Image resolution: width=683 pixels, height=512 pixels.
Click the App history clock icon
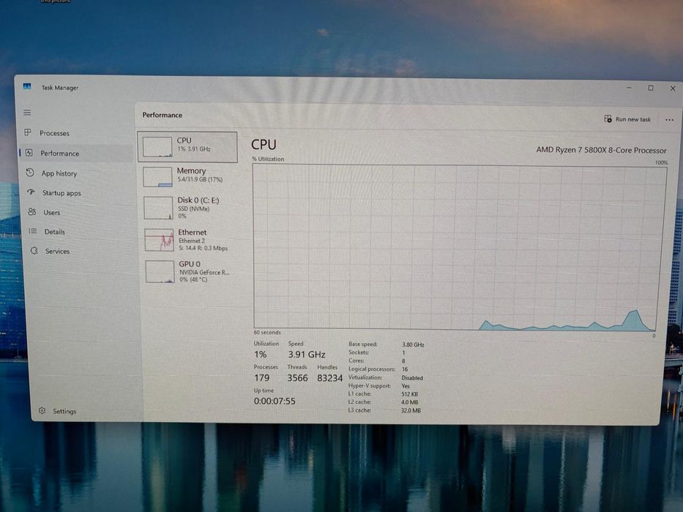coord(30,173)
